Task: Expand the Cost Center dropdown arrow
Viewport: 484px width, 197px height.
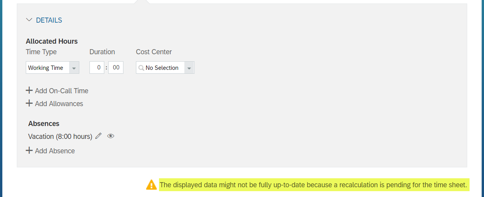Action: click(189, 68)
